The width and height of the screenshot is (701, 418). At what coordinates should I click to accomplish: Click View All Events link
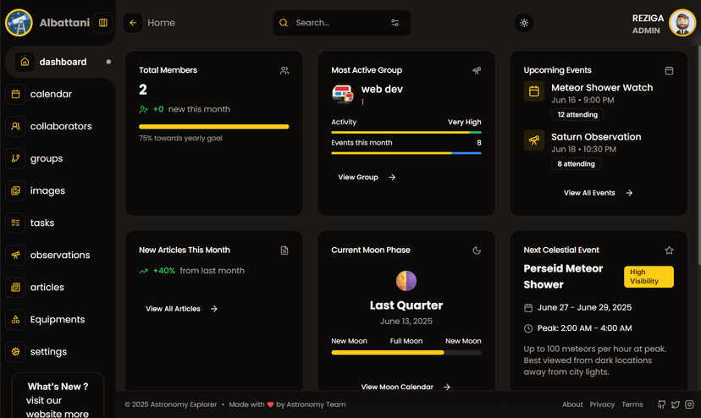[598, 193]
